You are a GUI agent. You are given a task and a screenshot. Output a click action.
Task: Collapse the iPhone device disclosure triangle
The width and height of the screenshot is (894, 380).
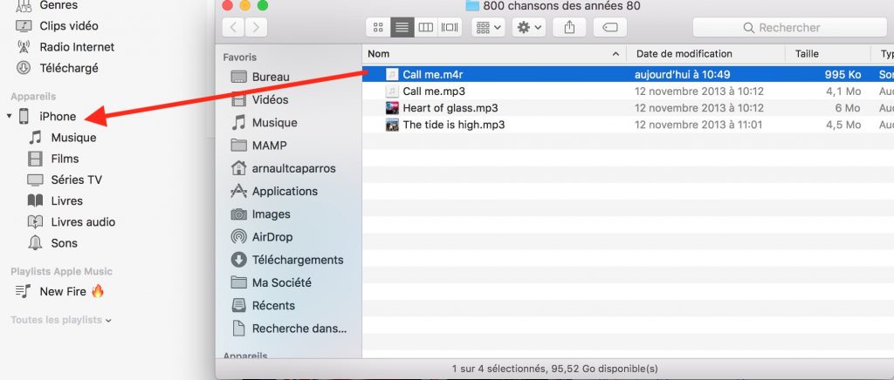pyautogui.click(x=9, y=116)
